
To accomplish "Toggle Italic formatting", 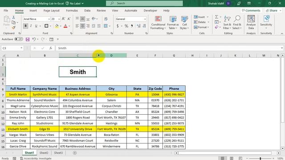I will coord(31,26).
